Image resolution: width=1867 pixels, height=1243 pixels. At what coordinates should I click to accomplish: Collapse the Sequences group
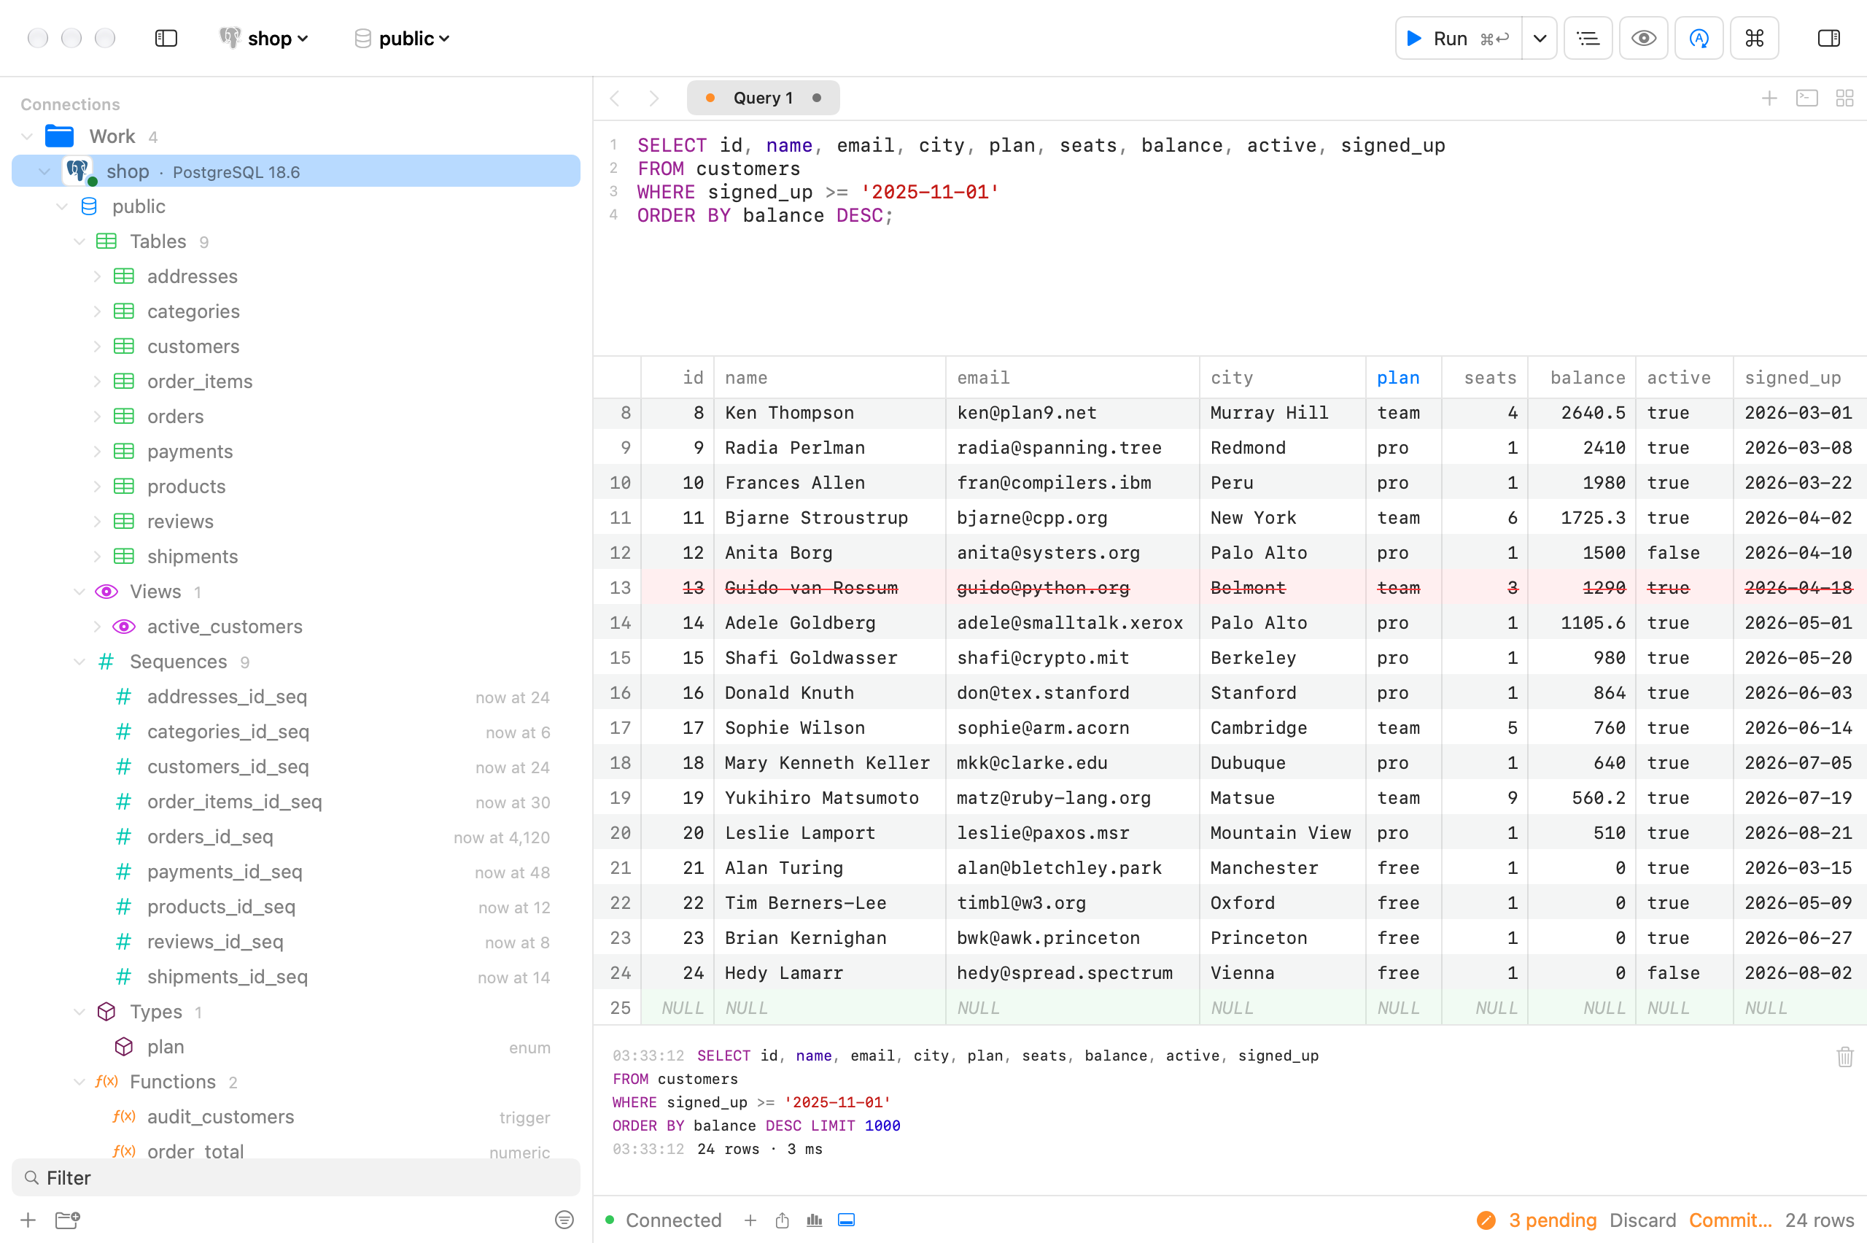click(x=79, y=661)
